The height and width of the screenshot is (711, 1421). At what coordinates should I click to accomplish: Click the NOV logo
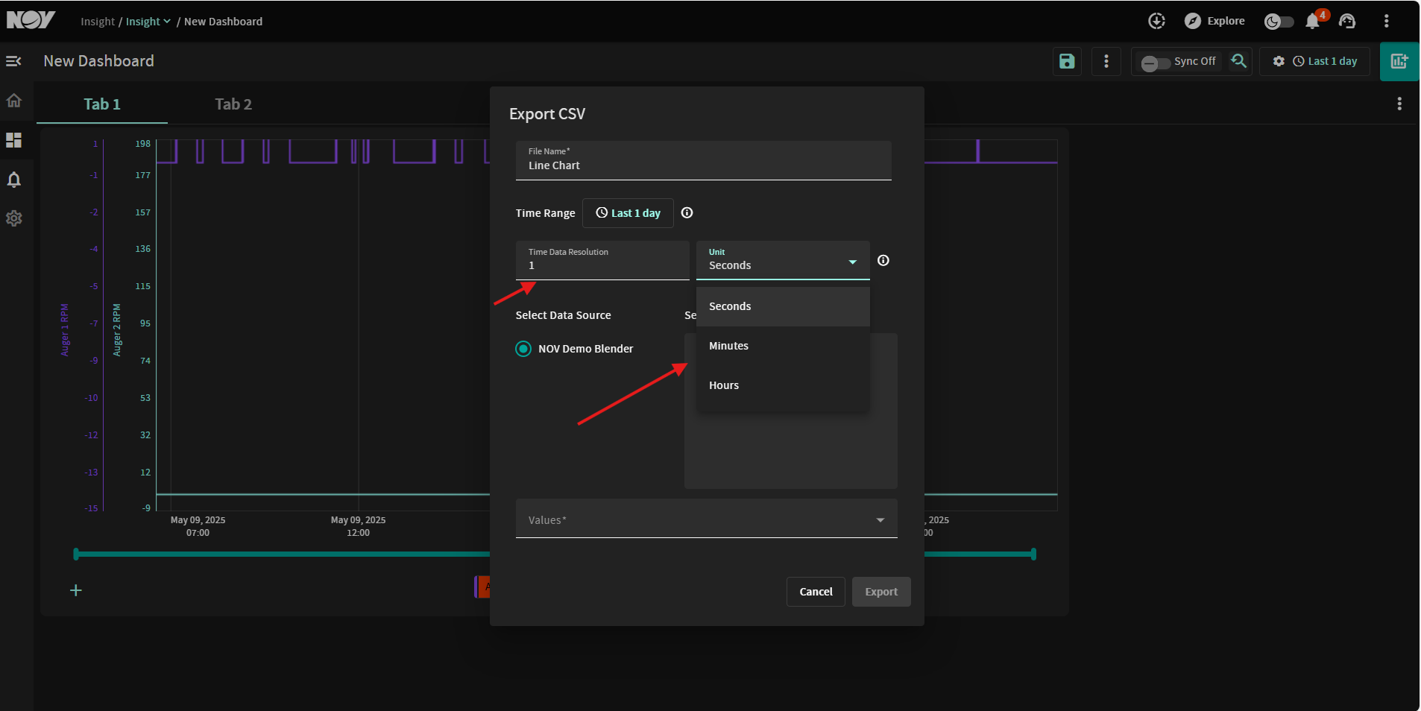(31, 20)
